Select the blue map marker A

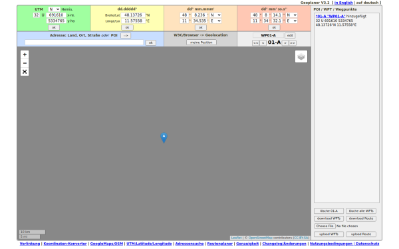click(164, 137)
